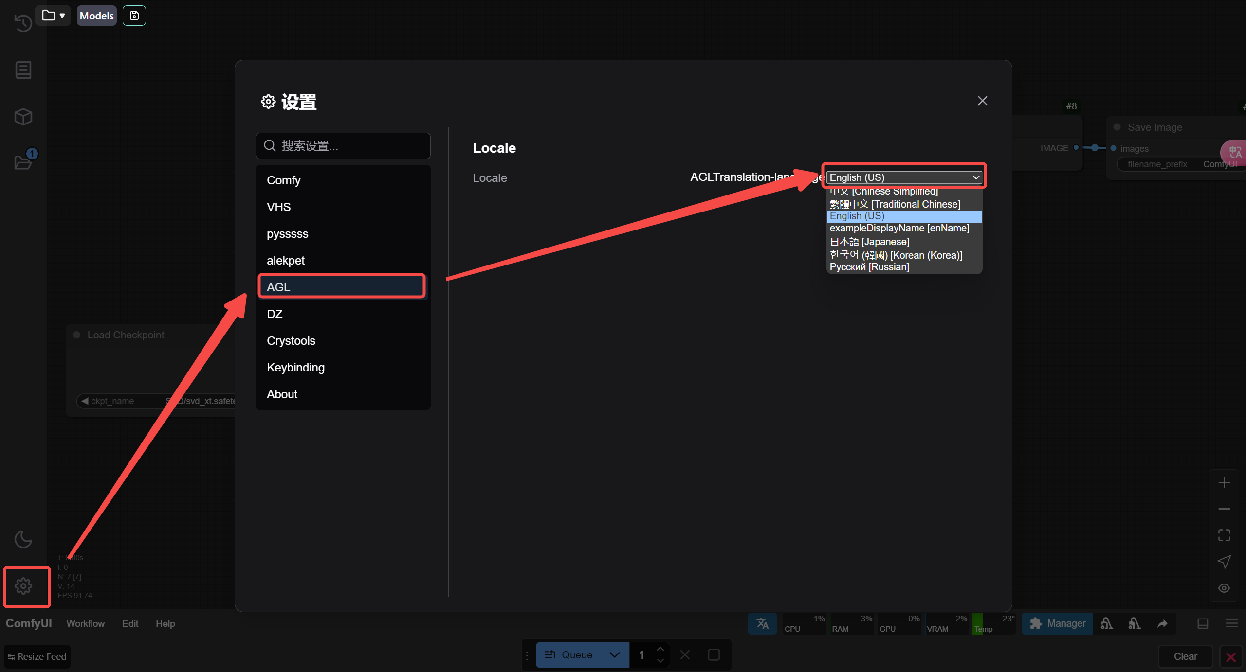Select Keybinding in settings list

point(295,368)
